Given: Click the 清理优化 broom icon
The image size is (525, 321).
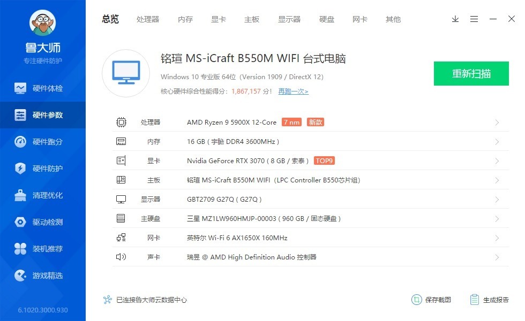Looking at the screenshot, I should click(x=20, y=195).
